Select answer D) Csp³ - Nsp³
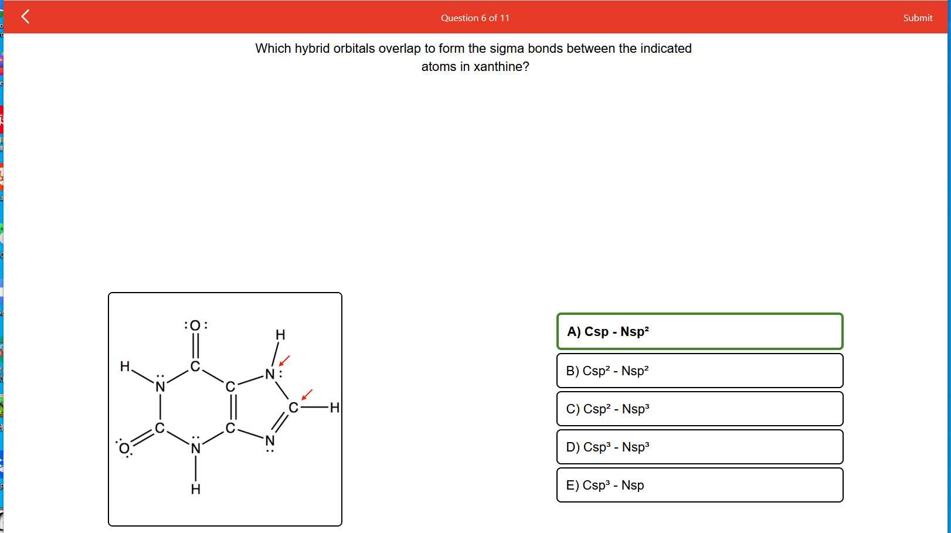This screenshot has width=951, height=533. click(700, 447)
